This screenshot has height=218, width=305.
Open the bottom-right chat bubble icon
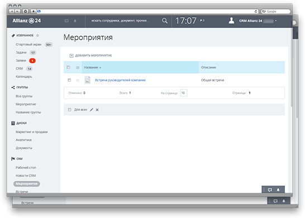(270, 190)
